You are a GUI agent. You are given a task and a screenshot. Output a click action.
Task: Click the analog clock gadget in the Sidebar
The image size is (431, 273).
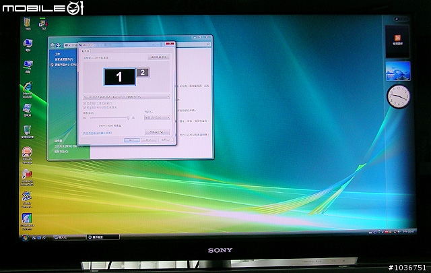pos(398,96)
